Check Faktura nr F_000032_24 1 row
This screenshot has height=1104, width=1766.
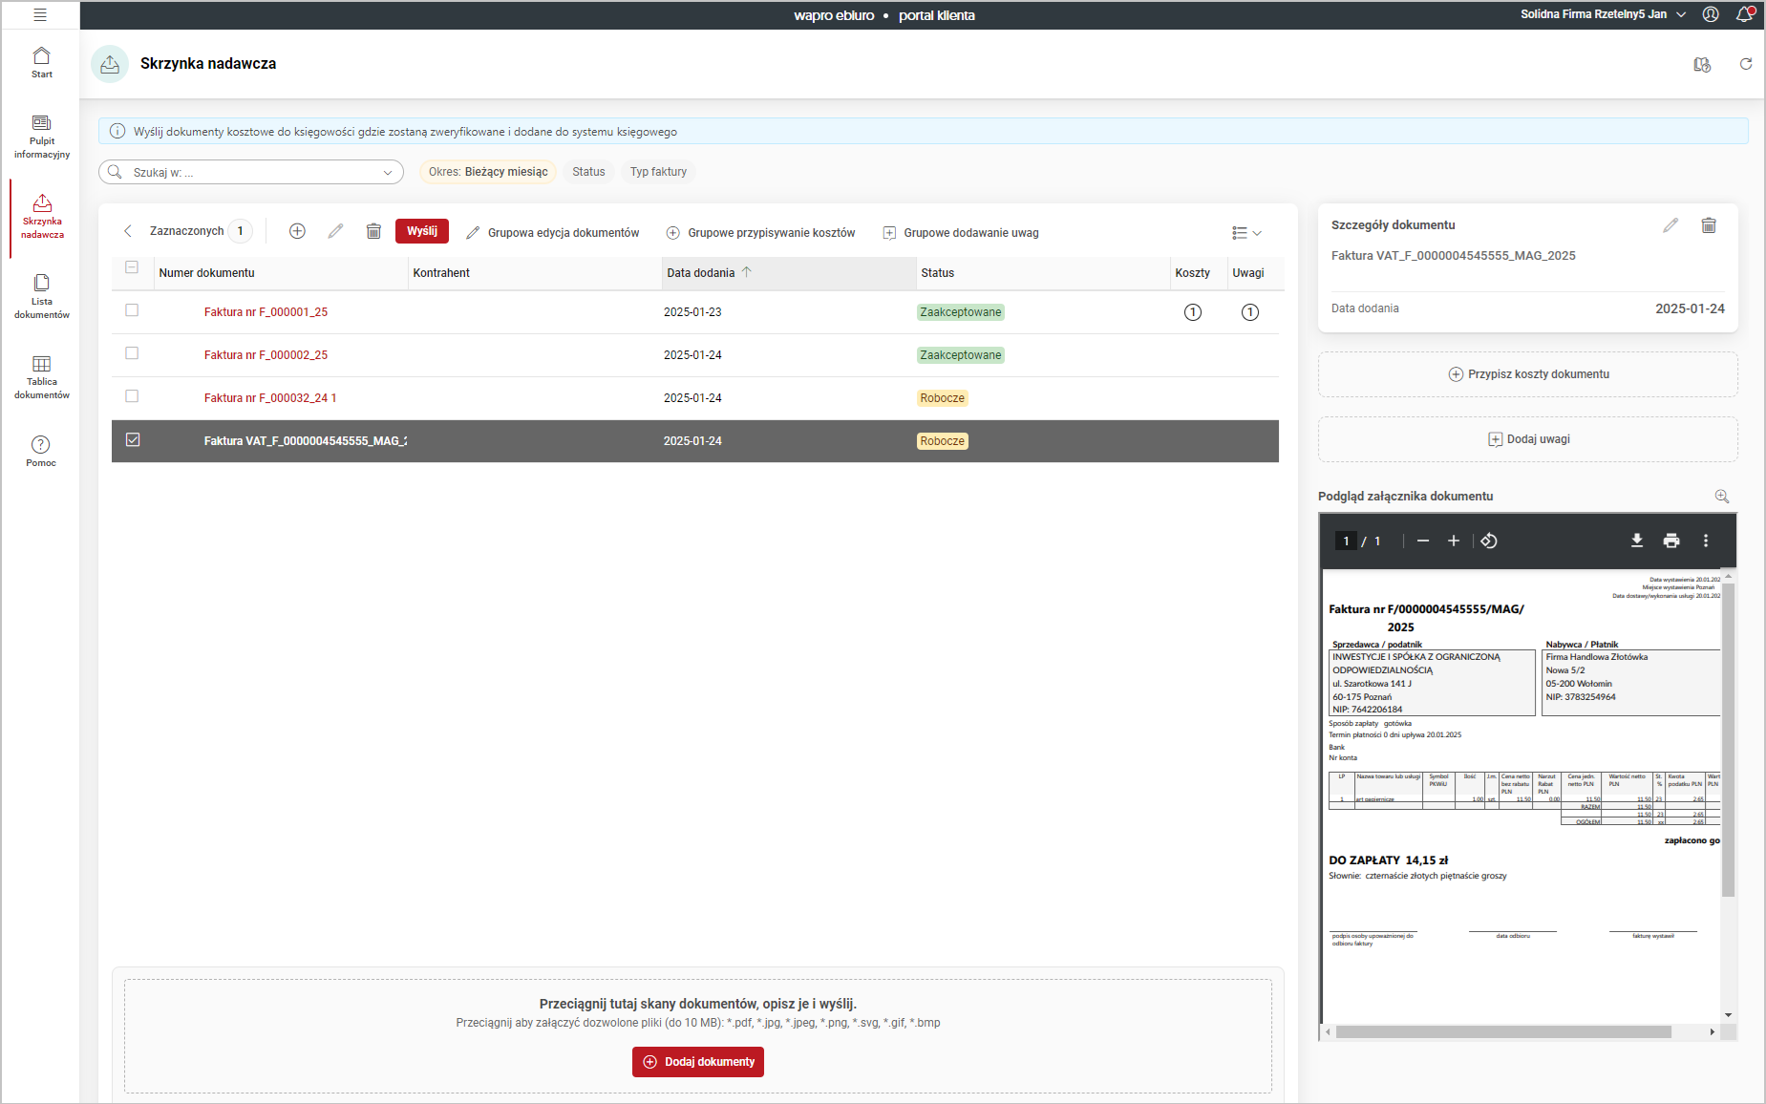[x=132, y=396]
